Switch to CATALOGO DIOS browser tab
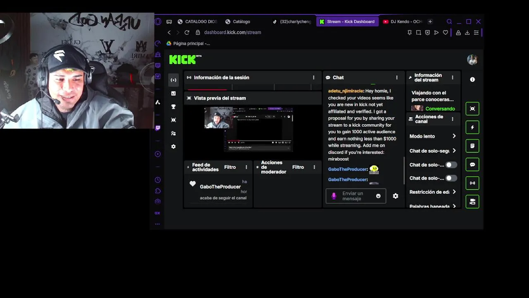 point(197,22)
